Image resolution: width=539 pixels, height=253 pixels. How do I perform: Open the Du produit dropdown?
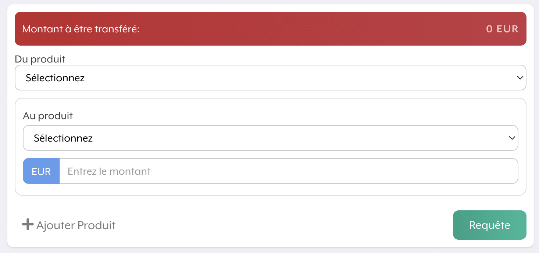270,78
